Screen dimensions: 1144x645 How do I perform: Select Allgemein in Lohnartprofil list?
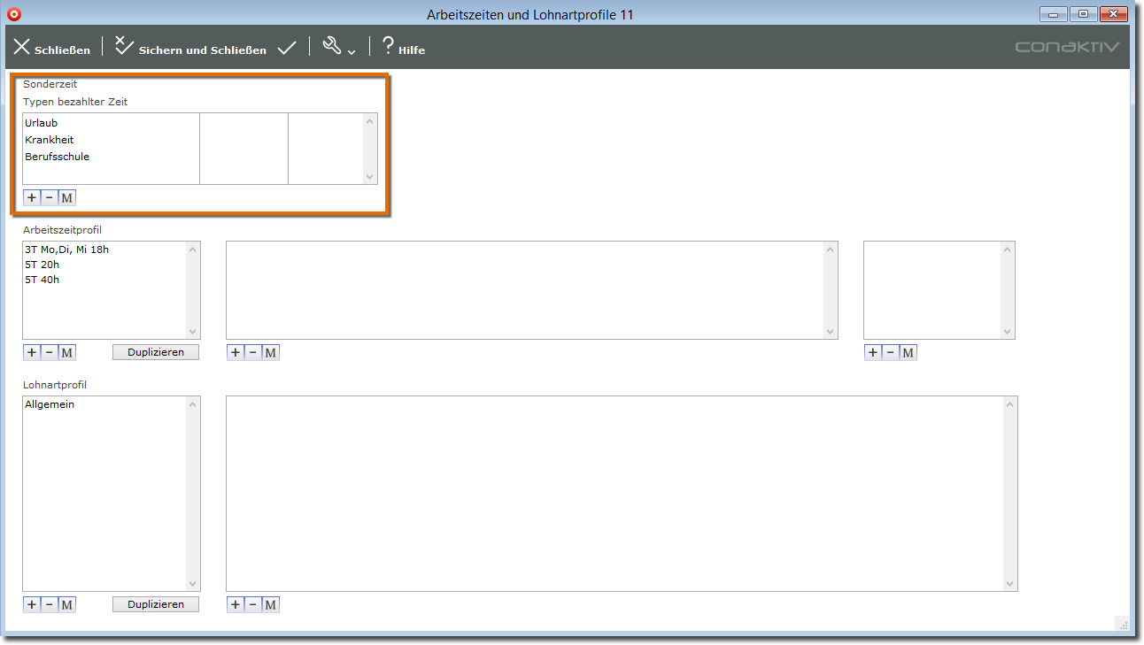pyautogui.click(x=50, y=404)
